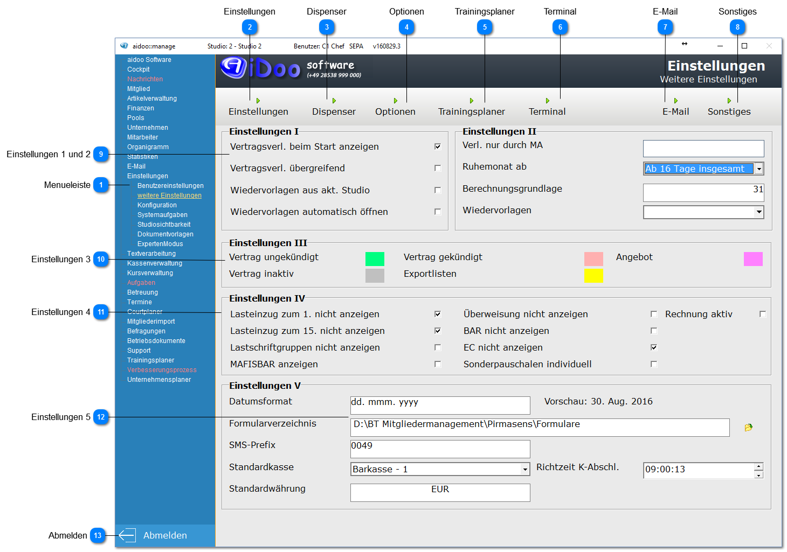Switch to the E-Mail tab
This screenshot has height=552, width=787.
(x=675, y=111)
